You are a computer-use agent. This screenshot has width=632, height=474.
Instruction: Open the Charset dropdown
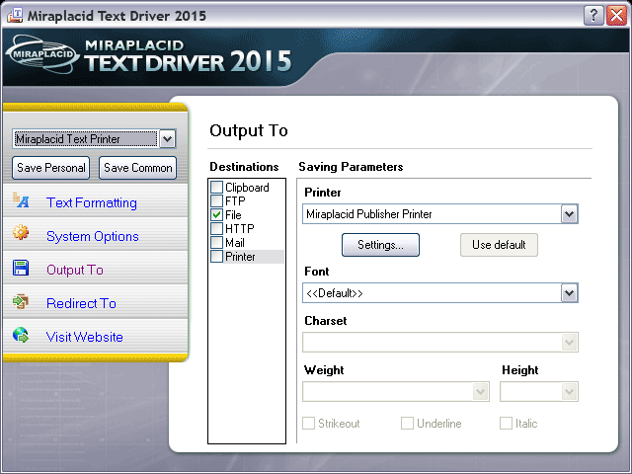pyautogui.click(x=440, y=343)
